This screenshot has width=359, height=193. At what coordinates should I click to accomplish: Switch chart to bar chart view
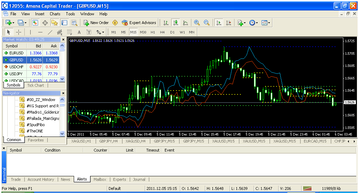pos(166,23)
